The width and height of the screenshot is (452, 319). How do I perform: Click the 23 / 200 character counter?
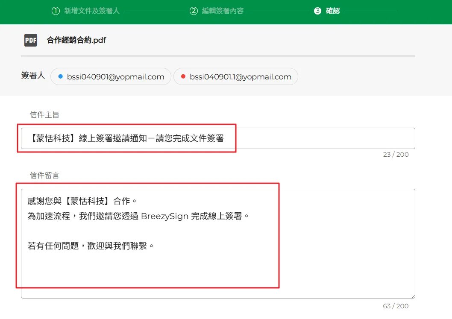coord(396,155)
